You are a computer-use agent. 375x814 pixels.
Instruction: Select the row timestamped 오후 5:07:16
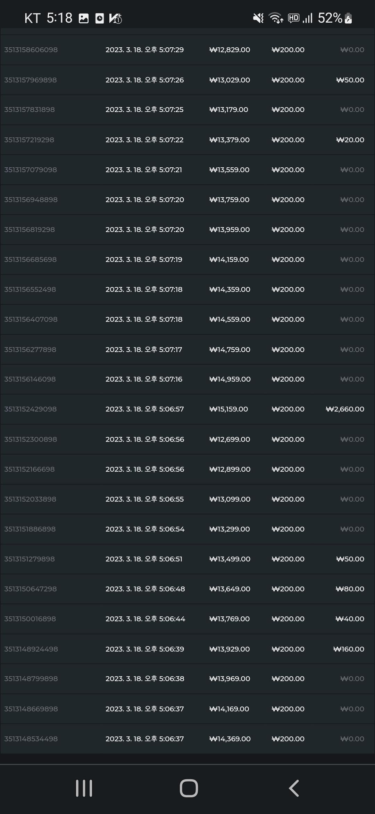click(x=187, y=379)
